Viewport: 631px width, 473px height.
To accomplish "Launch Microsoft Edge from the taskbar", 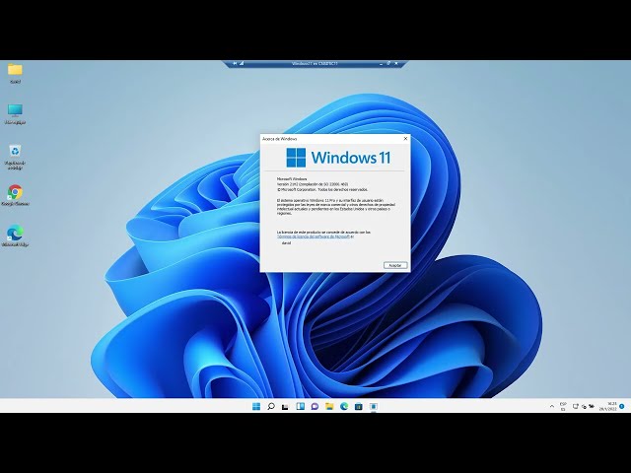I will 344,406.
